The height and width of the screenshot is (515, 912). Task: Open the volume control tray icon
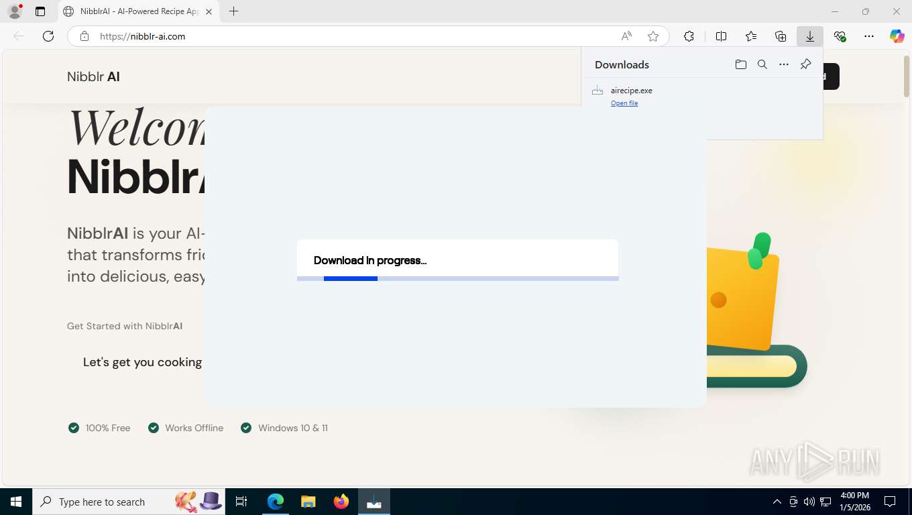click(809, 502)
